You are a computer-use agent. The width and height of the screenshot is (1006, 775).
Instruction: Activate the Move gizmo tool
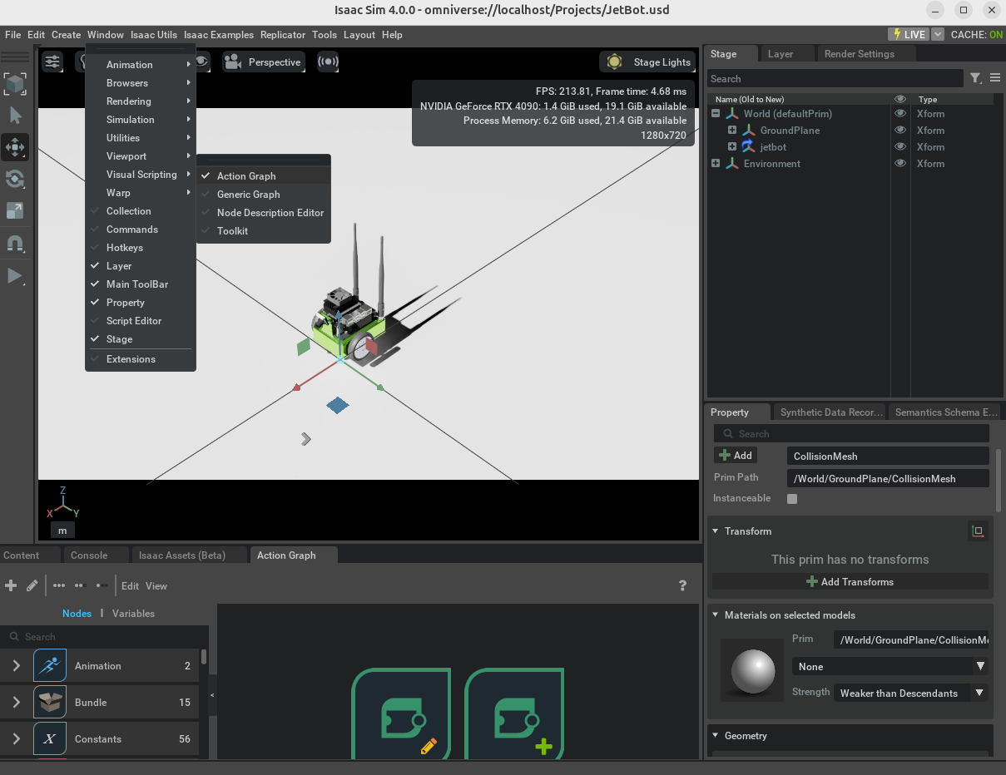15,147
